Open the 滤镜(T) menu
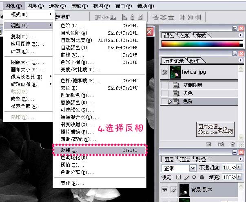The height and width of the screenshot is (202, 246). [x=80, y=6]
